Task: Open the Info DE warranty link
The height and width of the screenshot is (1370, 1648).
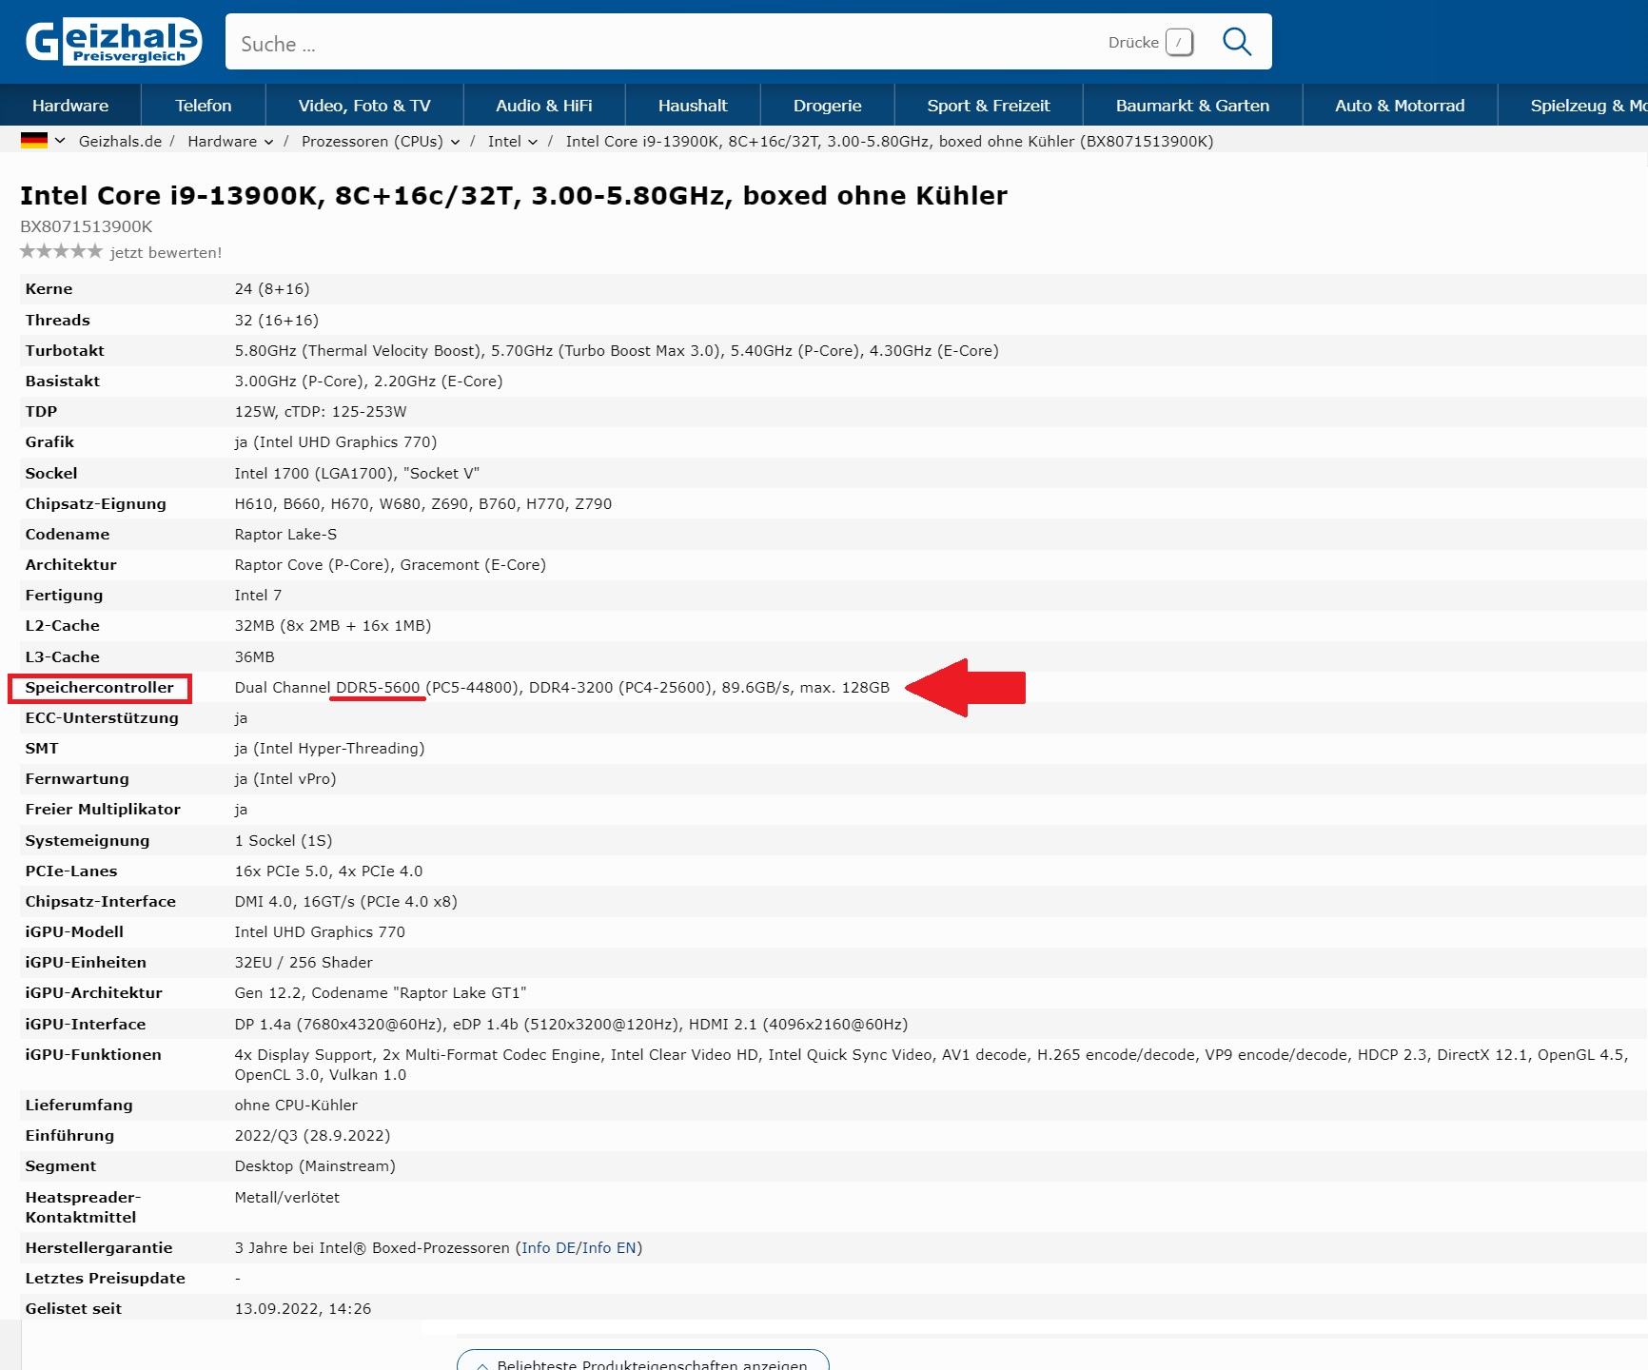Action: point(549,1247)
